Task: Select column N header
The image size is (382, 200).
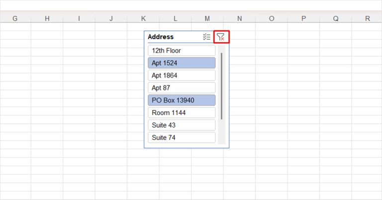Action: tap(239, 18)
